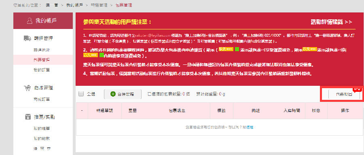The width and height of the screenshot is (364, 155).
Task: Click the 合併裝箱 merge boxes button
Action: click(123, 94)
